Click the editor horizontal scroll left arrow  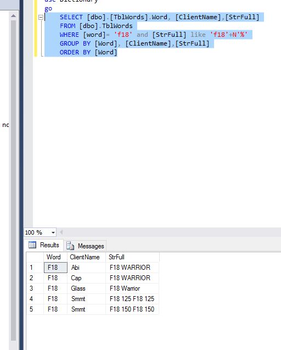pos(61,232)
